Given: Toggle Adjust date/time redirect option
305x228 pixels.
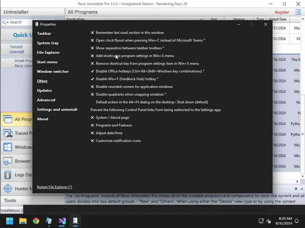Looking at the screenshot, I should (x=107, y=133).
